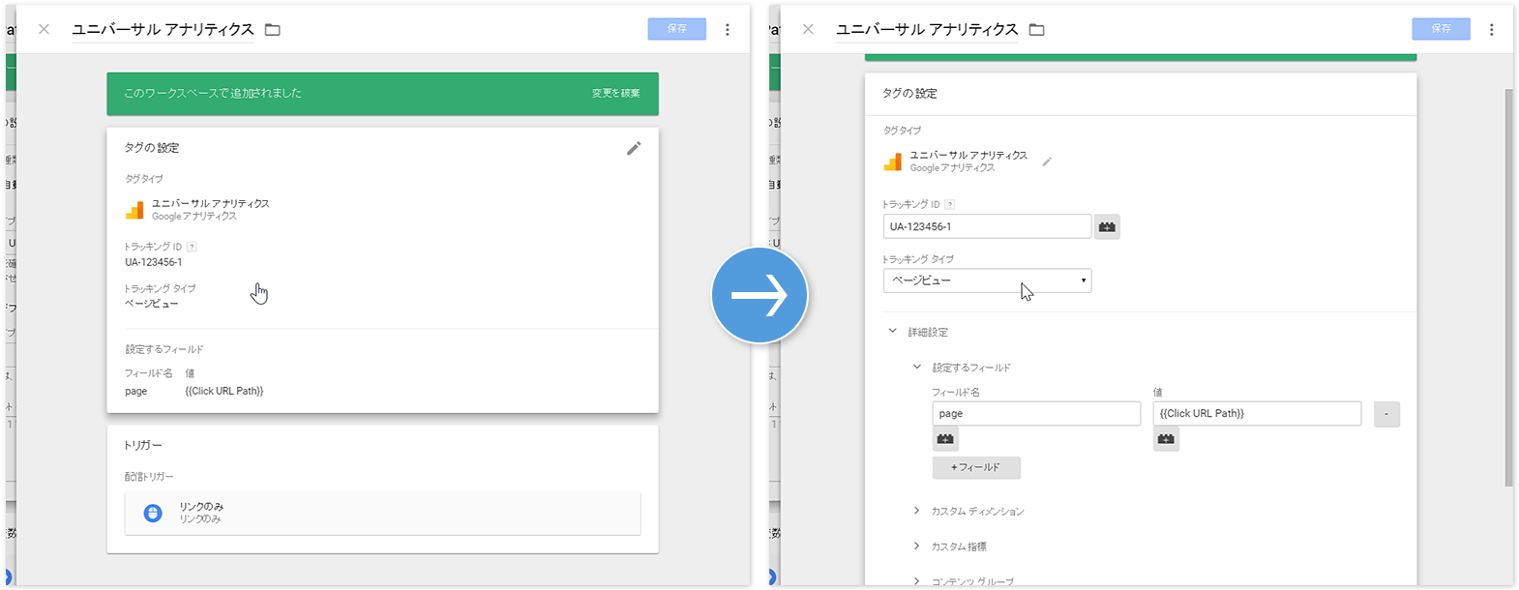Screen dimensions: 1519x590
Task: Click variable picker icon below フィールド名 input
Action: pyautogui.click(x=946, y=439)
